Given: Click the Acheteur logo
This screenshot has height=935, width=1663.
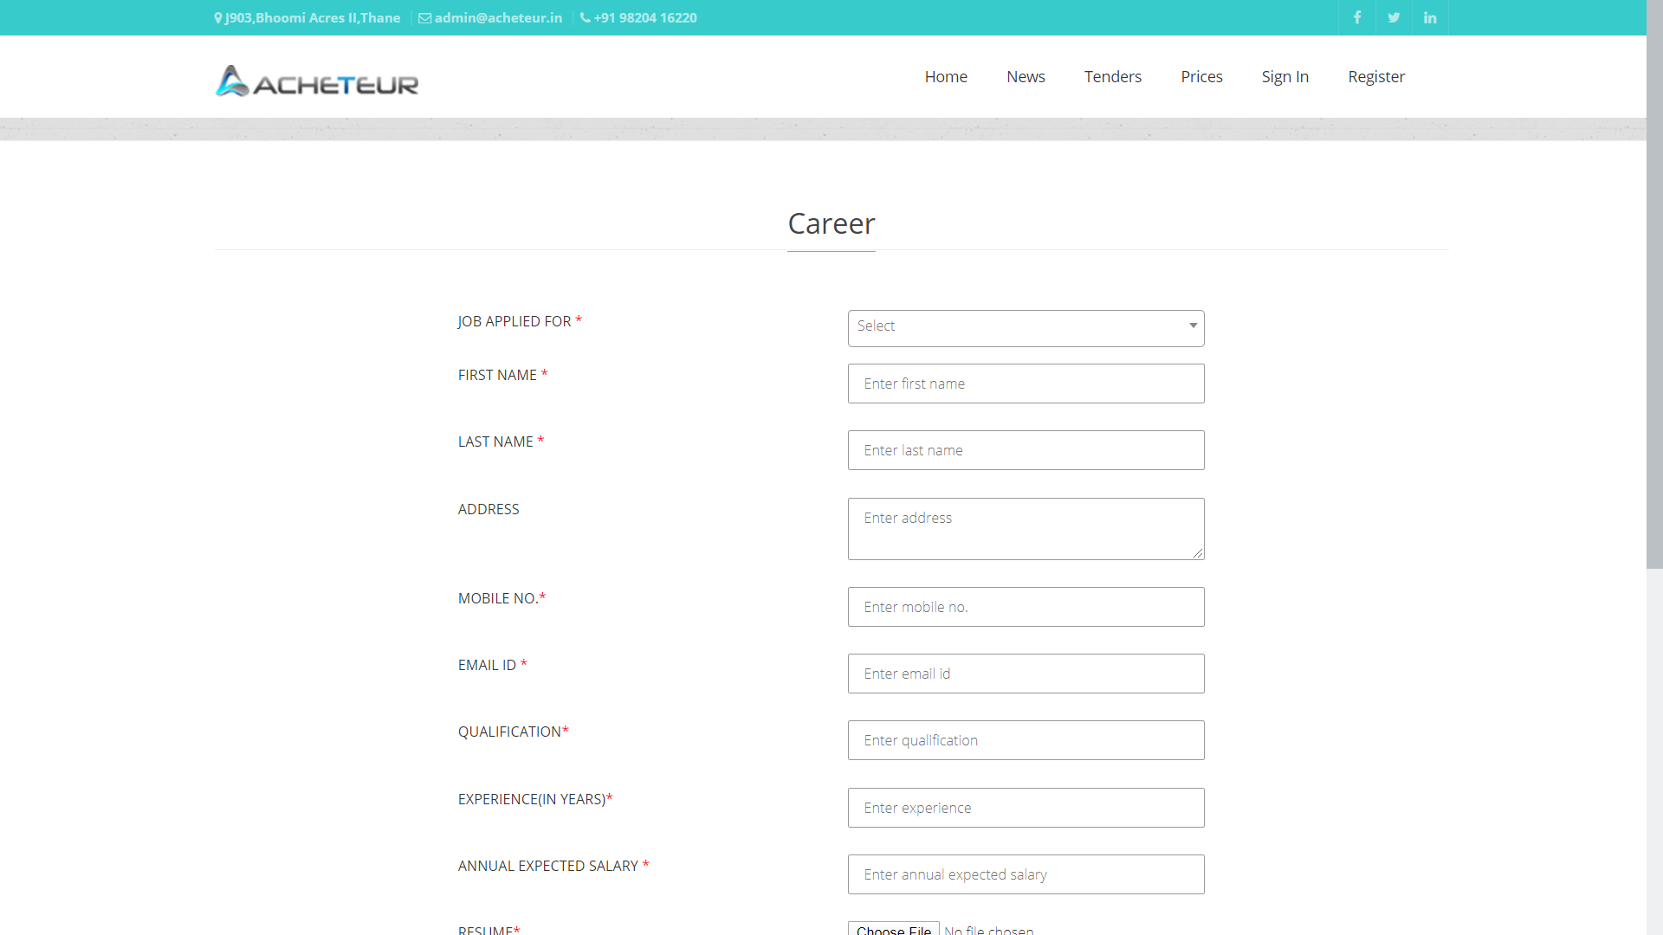Looking at the screenshot, I should coord(317,81).
